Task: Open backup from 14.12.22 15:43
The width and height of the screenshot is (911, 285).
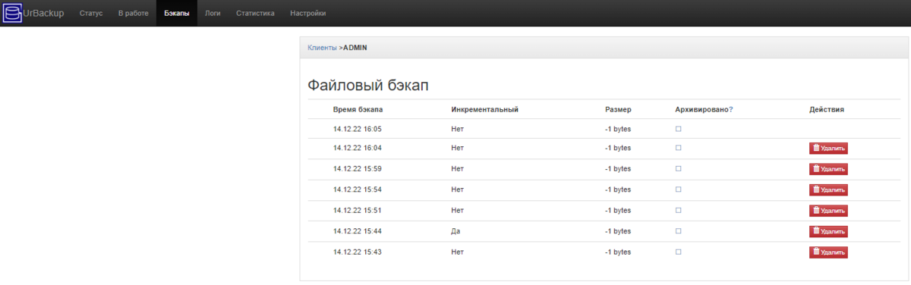Action: click(358, 252)
